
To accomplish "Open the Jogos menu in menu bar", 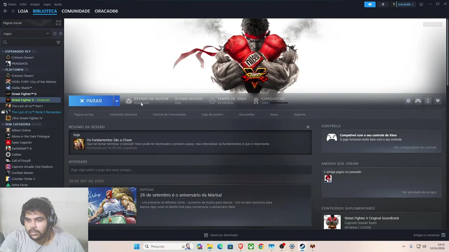I will tap(47, 4).
